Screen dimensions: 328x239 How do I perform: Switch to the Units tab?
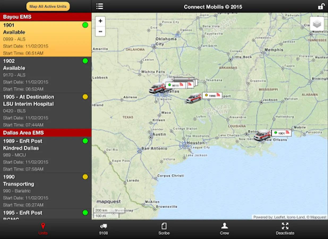point(43,229)
